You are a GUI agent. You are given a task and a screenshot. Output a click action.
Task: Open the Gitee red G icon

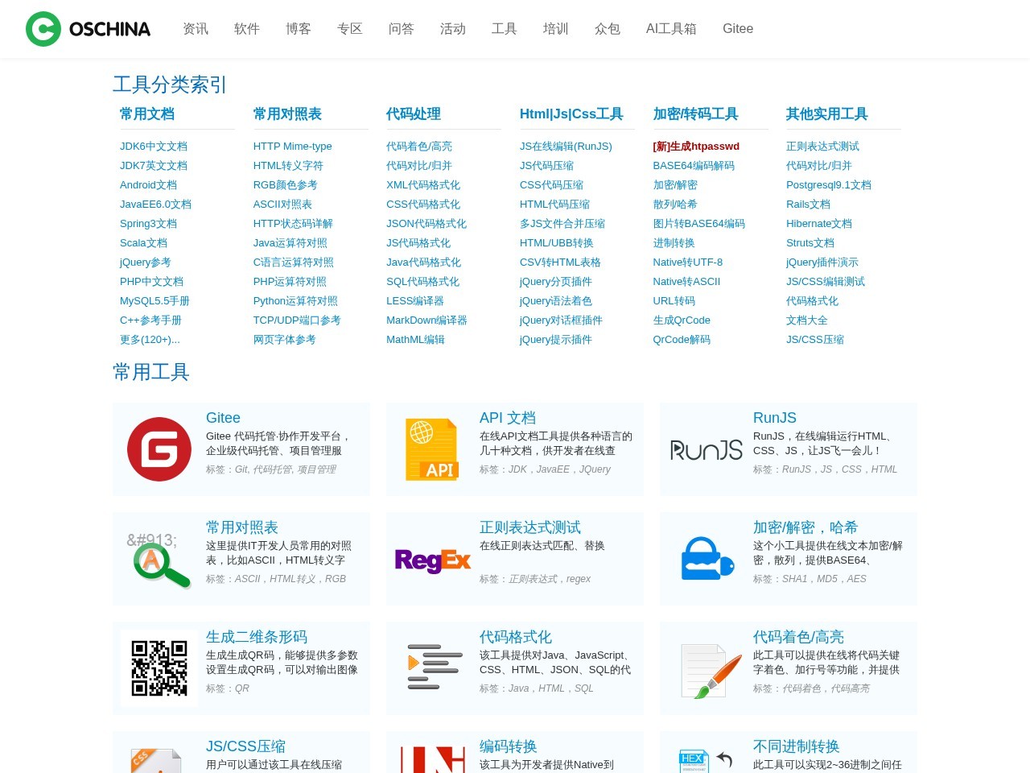click(159, 449)
